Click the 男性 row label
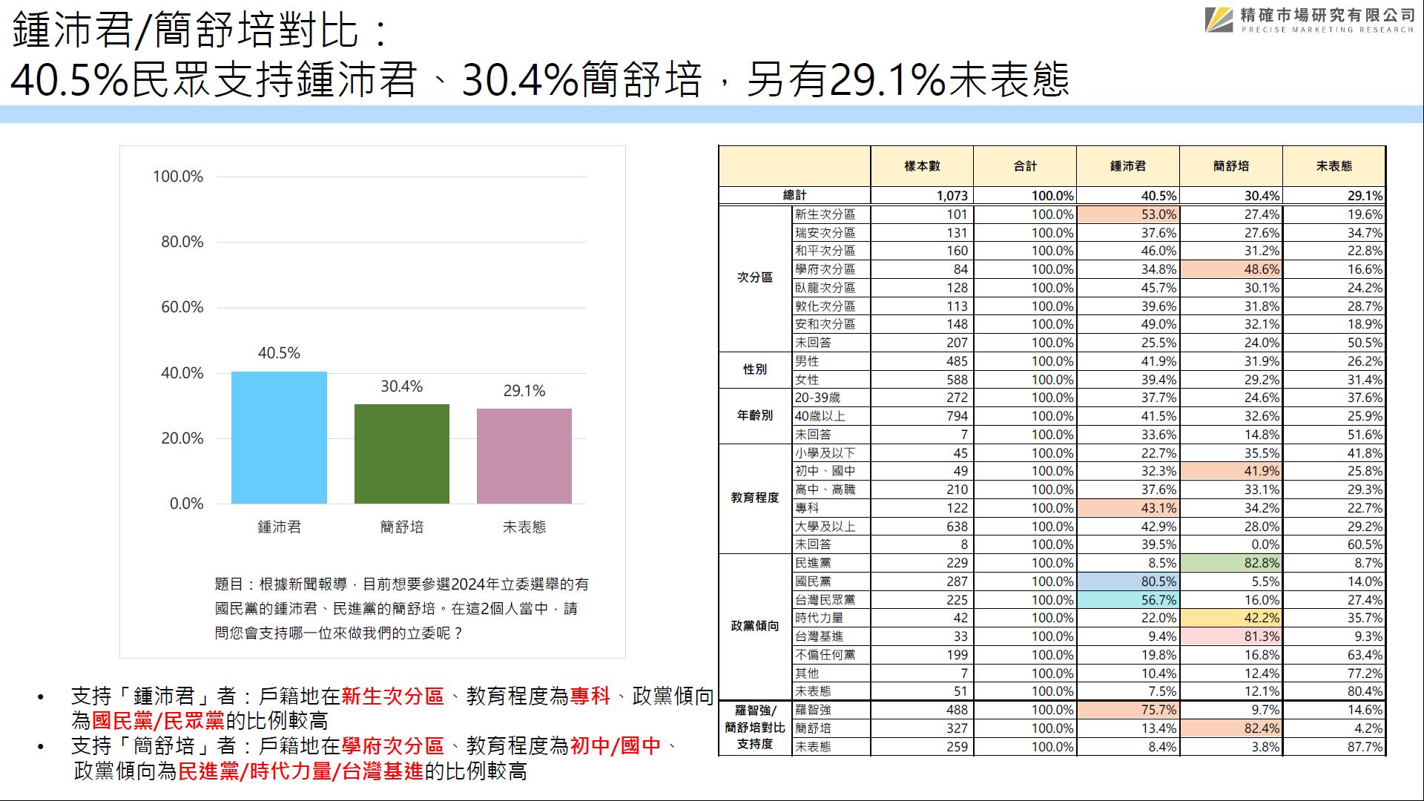 pos(807,360)
